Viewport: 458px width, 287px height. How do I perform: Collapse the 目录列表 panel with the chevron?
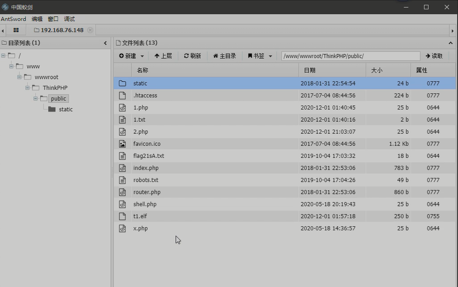106,43
